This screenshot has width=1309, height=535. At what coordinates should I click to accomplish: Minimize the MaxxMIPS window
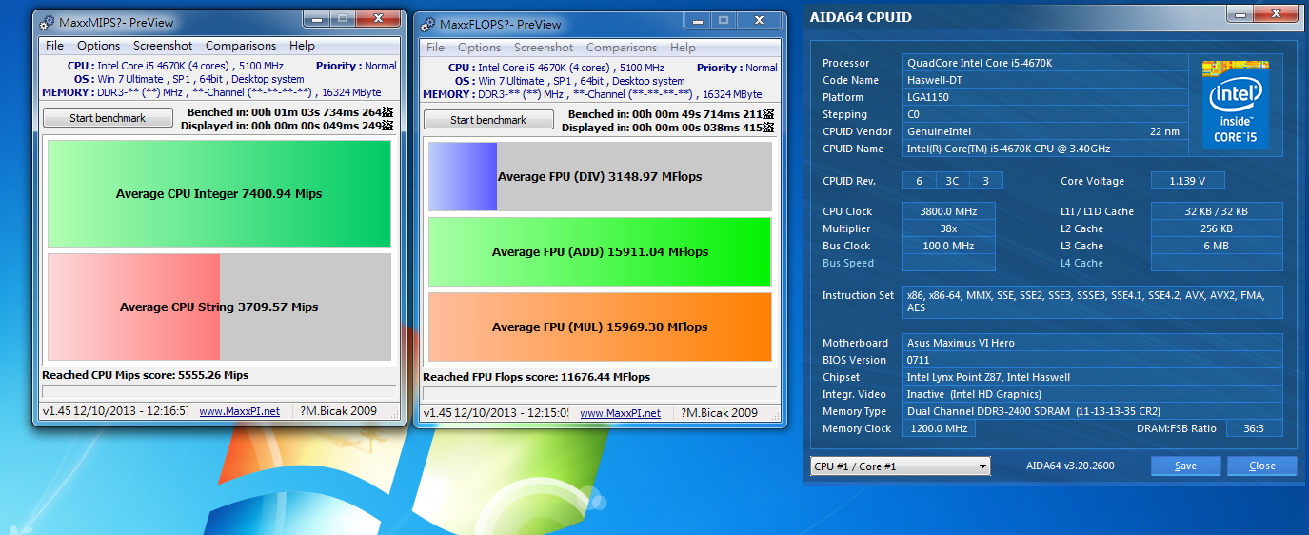316,18
